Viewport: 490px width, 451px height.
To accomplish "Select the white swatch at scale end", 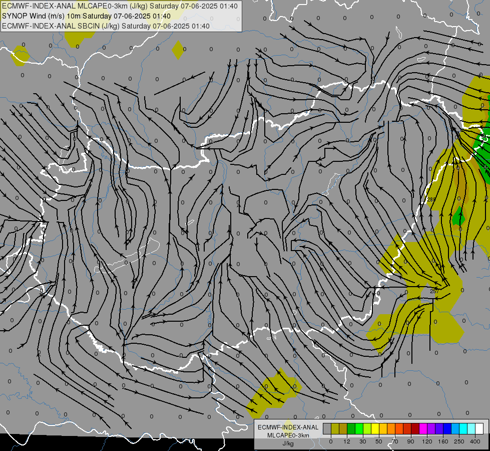I will click(x=479, y=428).
